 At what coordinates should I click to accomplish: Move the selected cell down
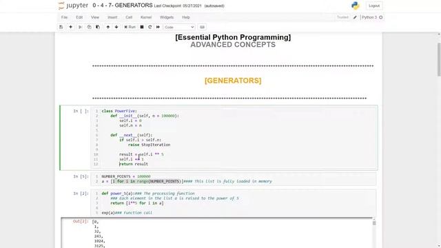(x=116, y=27)
